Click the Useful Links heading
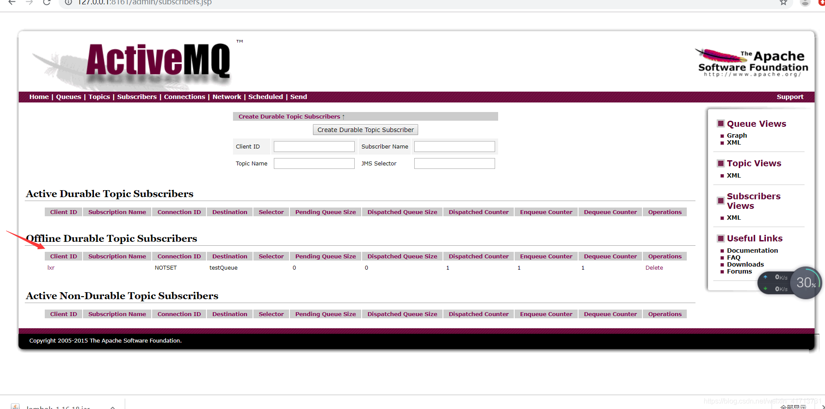The width and height of the screenshot is (825, 409). click(x=755, y=238)
